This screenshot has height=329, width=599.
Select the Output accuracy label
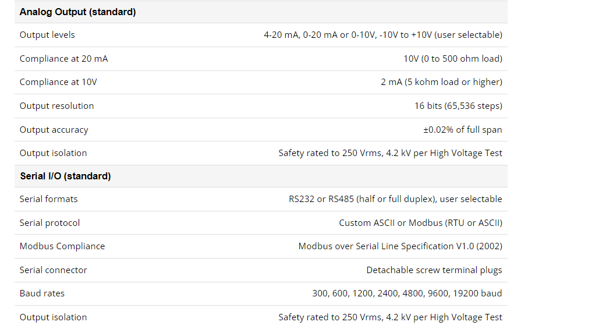pos(54,130)
